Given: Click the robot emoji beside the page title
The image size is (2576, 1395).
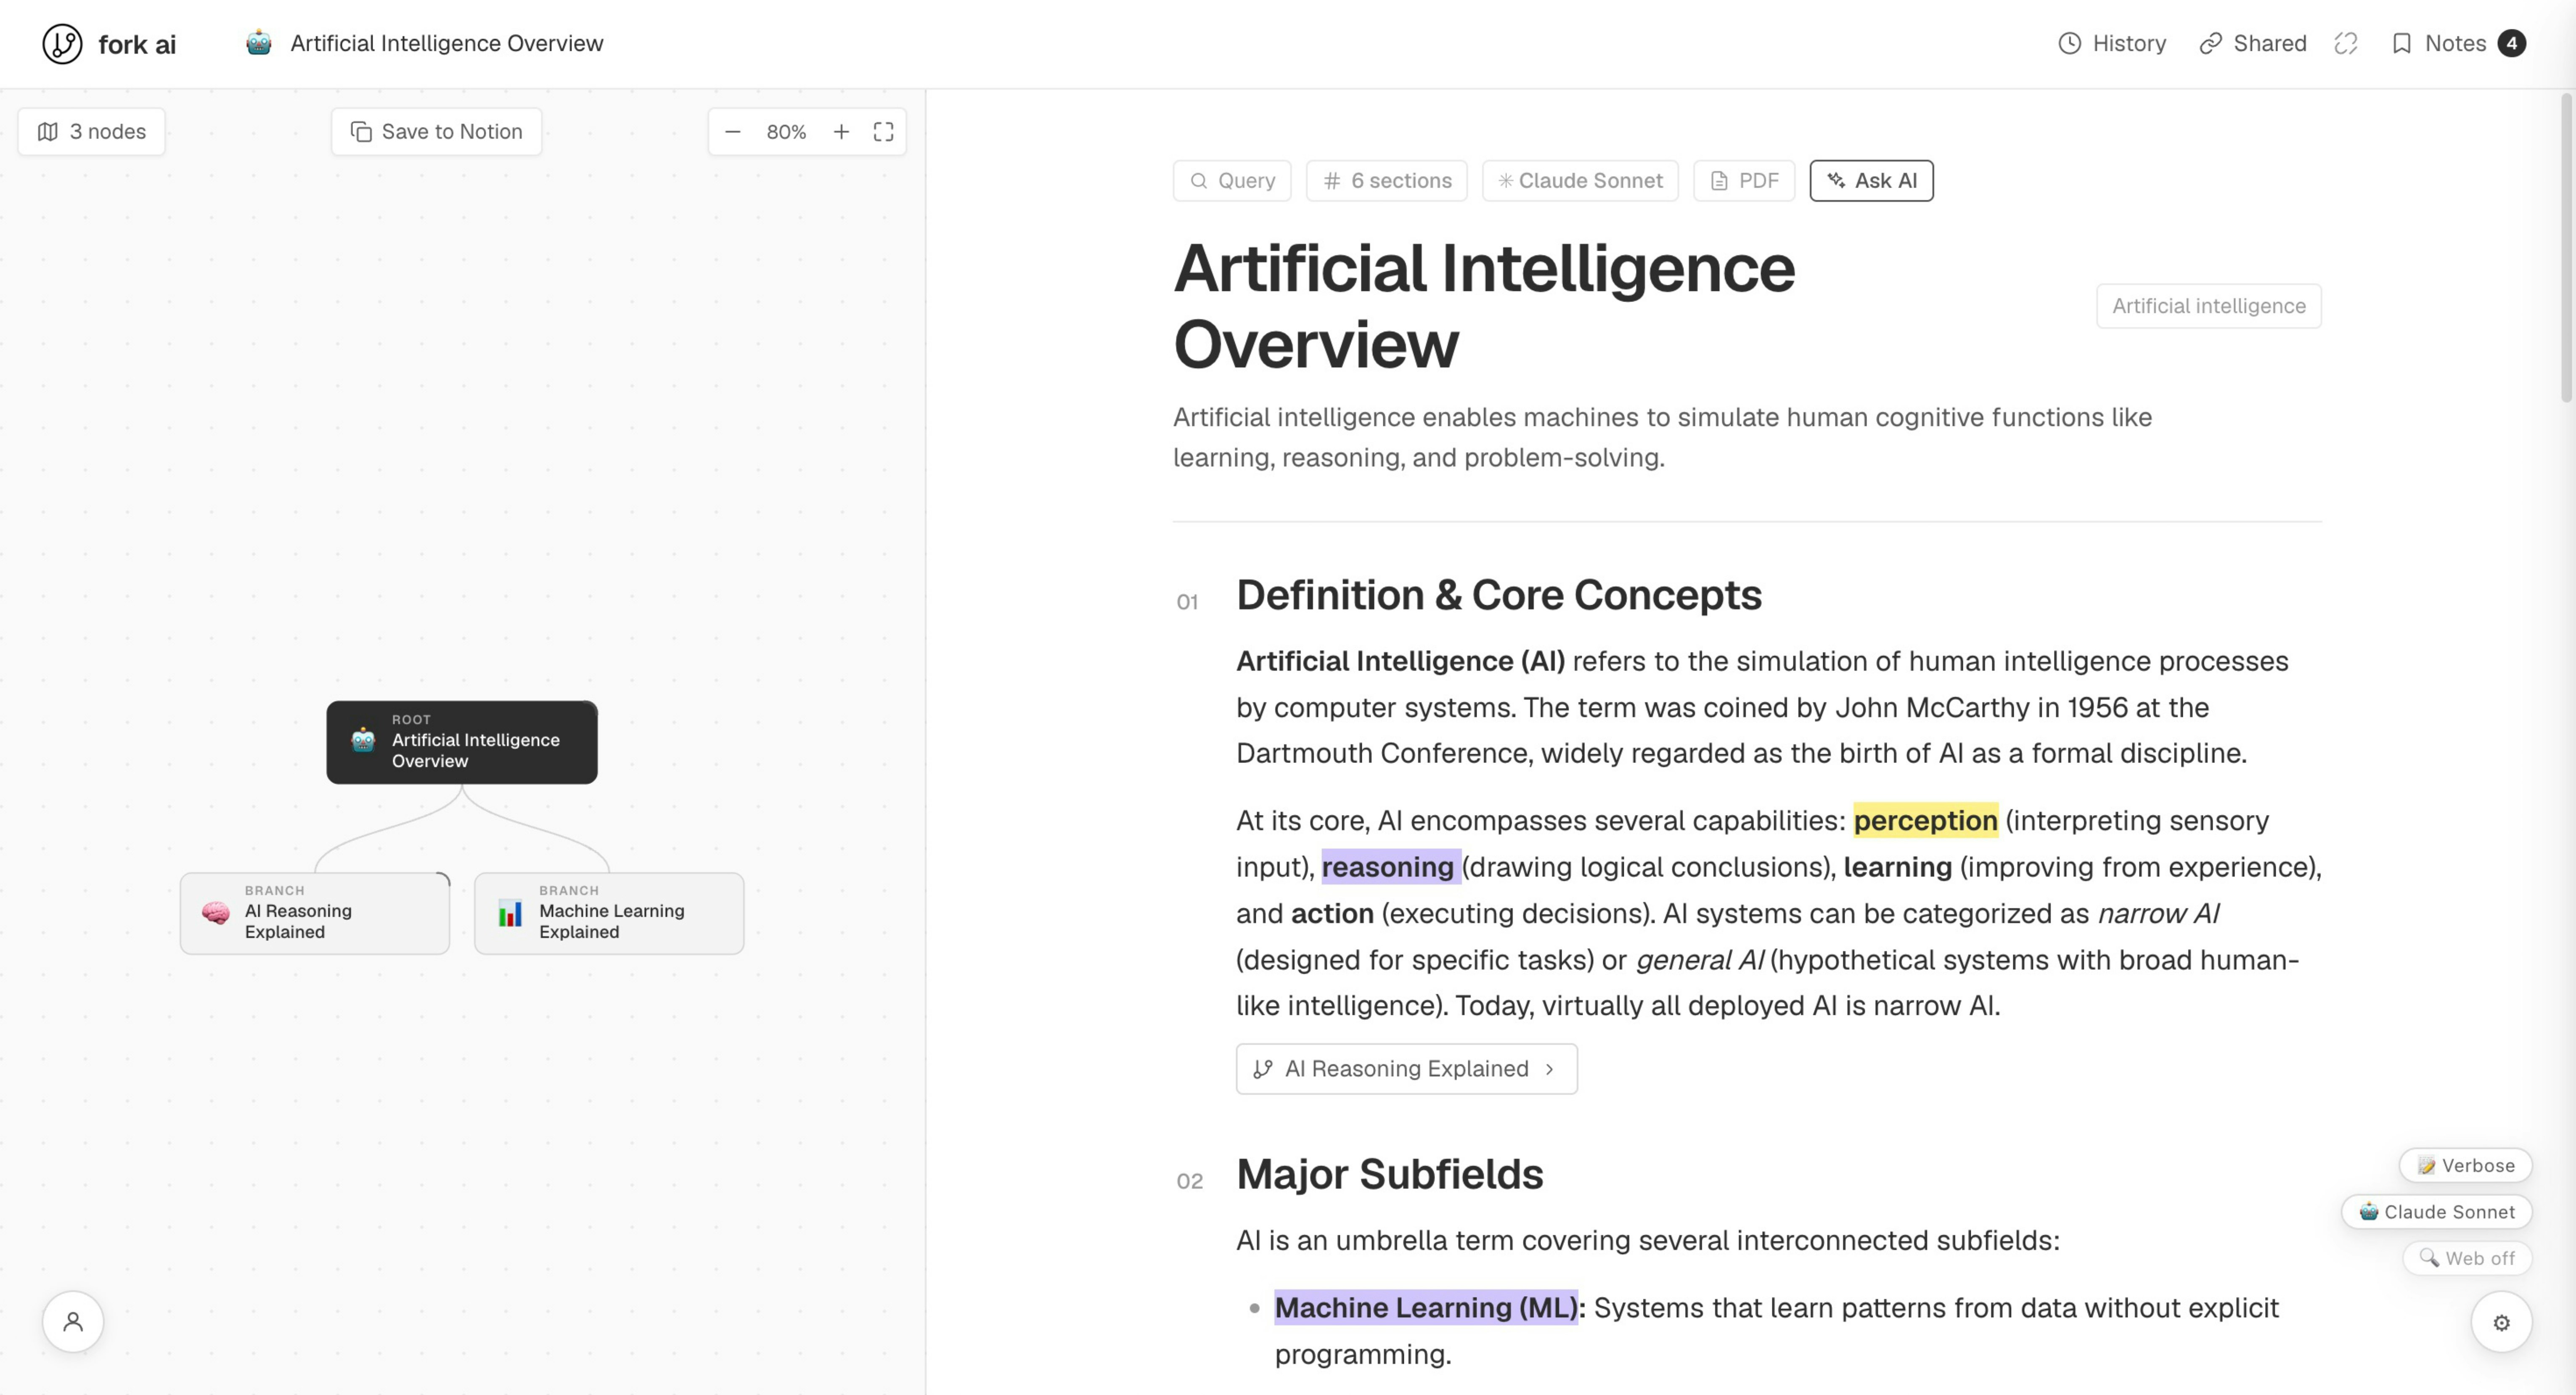Looking at the screenshot, I should pyautogui.click(x=259, y=43).
